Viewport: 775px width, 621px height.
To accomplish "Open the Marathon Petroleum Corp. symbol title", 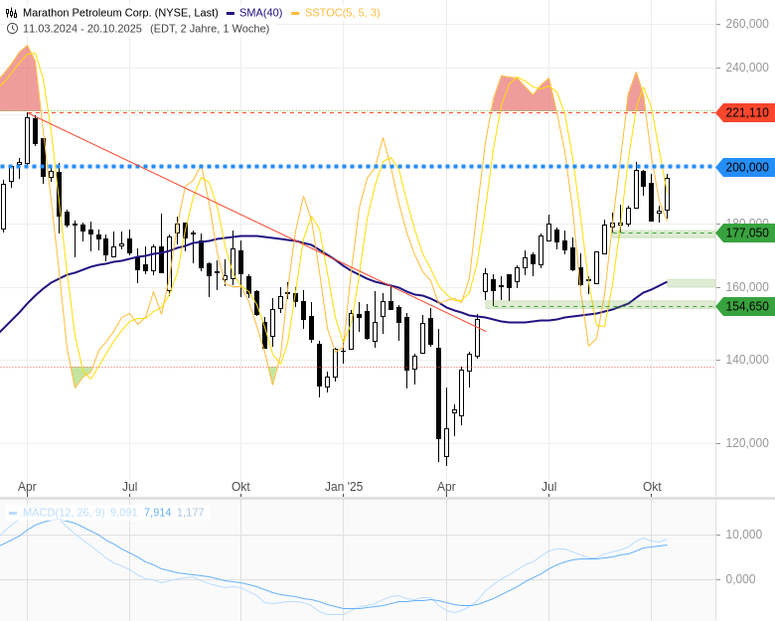I will pyautogui.click(x=120, y=13).
